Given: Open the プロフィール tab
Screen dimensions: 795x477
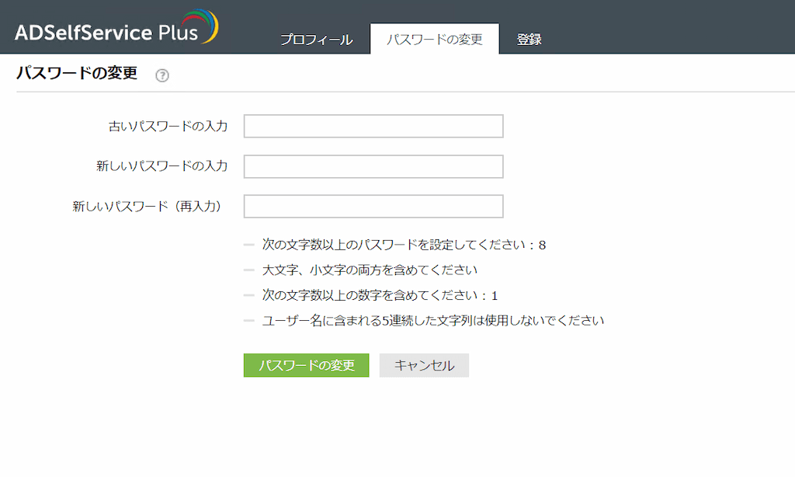Looking at the screenshot, I should 316,40.
